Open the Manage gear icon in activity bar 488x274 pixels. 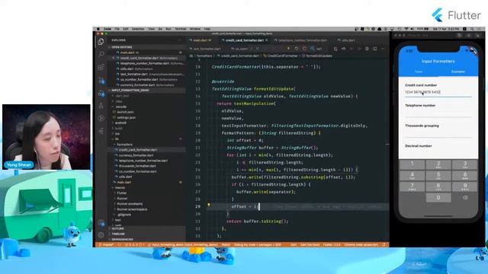pyautogui.click(x=101, y=235)
